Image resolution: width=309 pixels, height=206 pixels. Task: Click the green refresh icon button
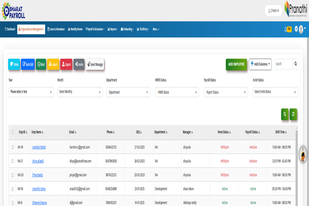pyautogui.click(x=293, y=114)
